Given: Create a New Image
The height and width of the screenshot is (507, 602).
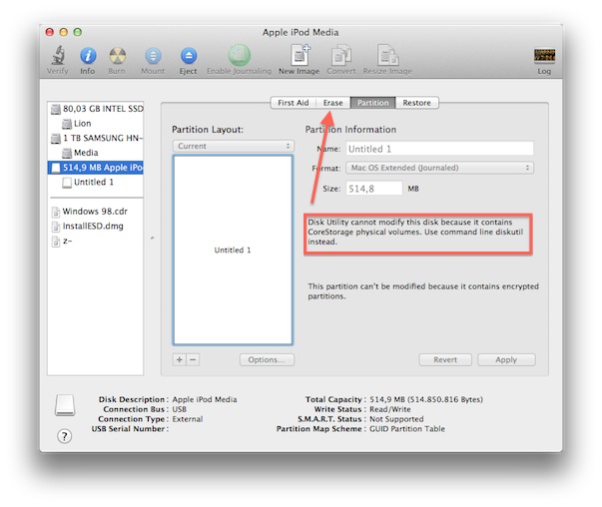Looking at the screenshot, I should point(300,55).
